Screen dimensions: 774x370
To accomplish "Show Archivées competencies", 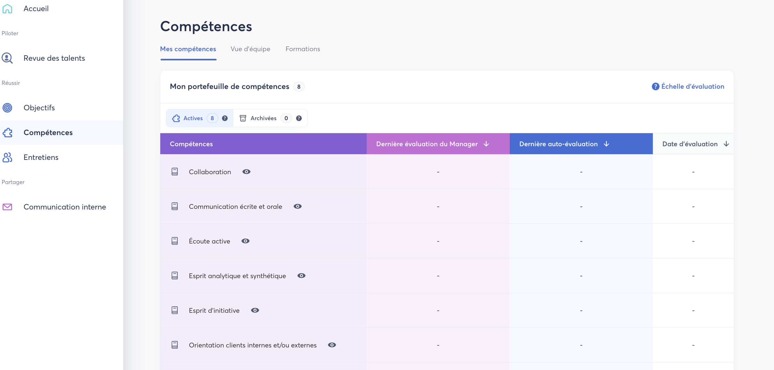I will [263, 118].
